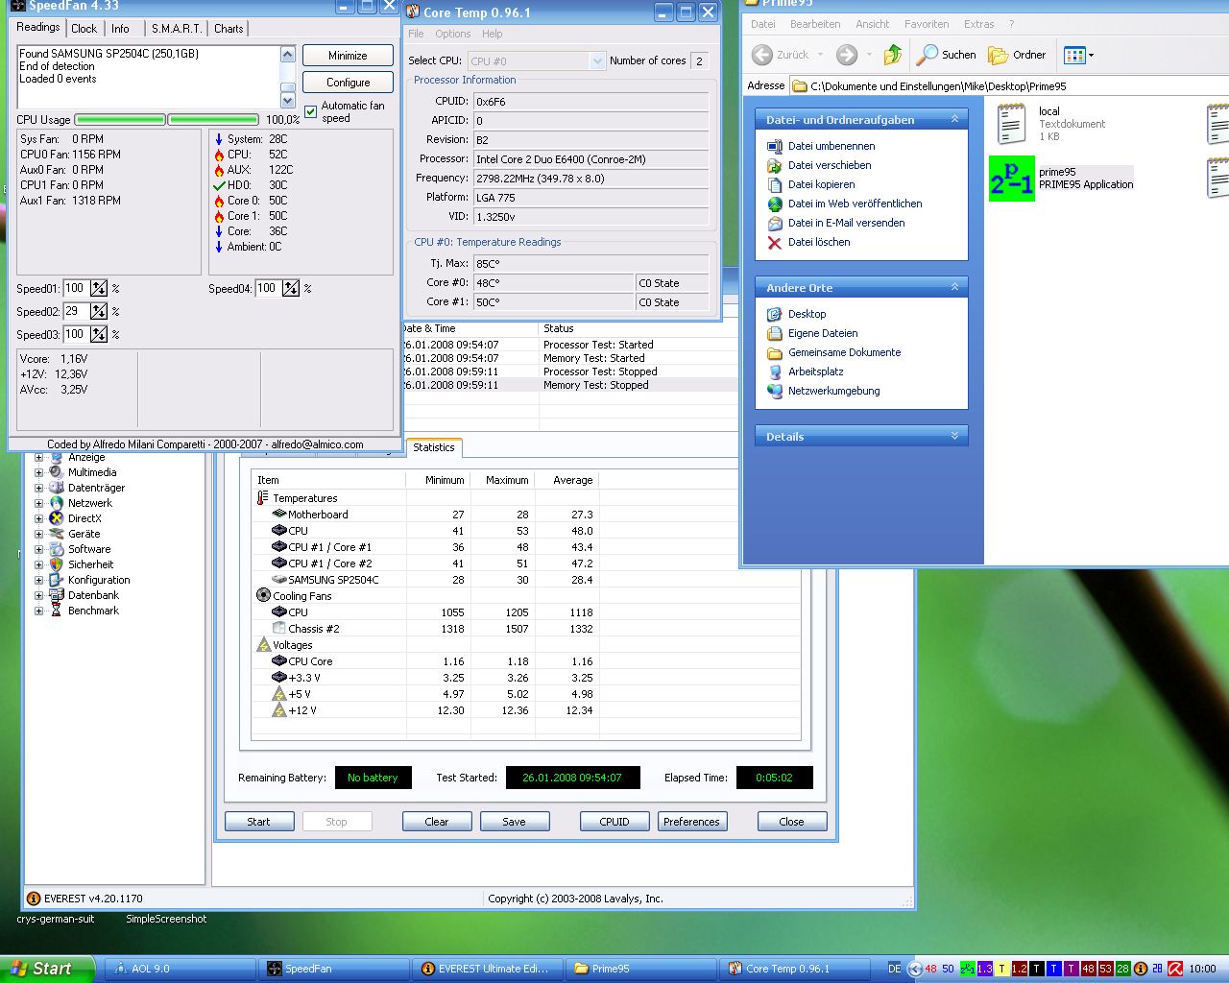Click Datei umbenennen icon in task pane
This screenshot has height=983, width=1229.
tap(775, 146)
